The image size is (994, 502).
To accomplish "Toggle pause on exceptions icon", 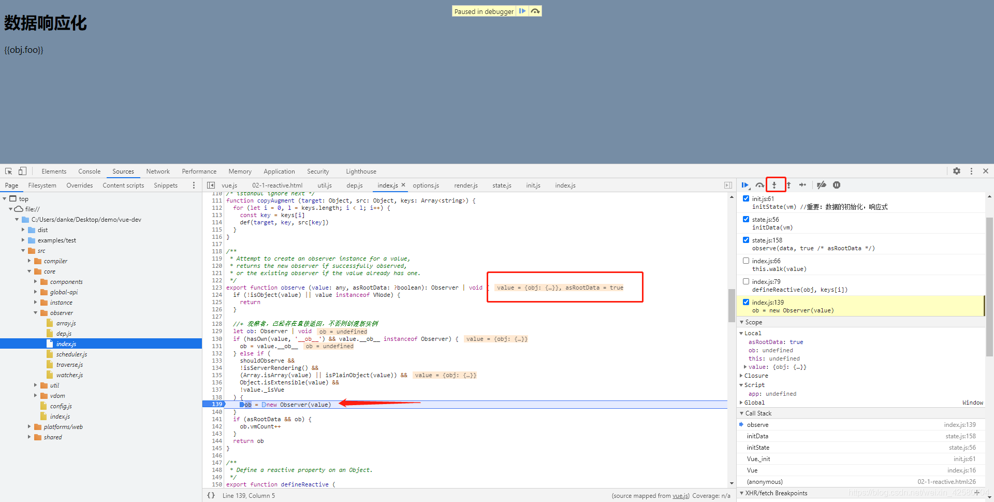I will point(837,185).
